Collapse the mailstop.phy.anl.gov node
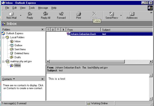Screen dimensions: 154x106 [3, 61]
